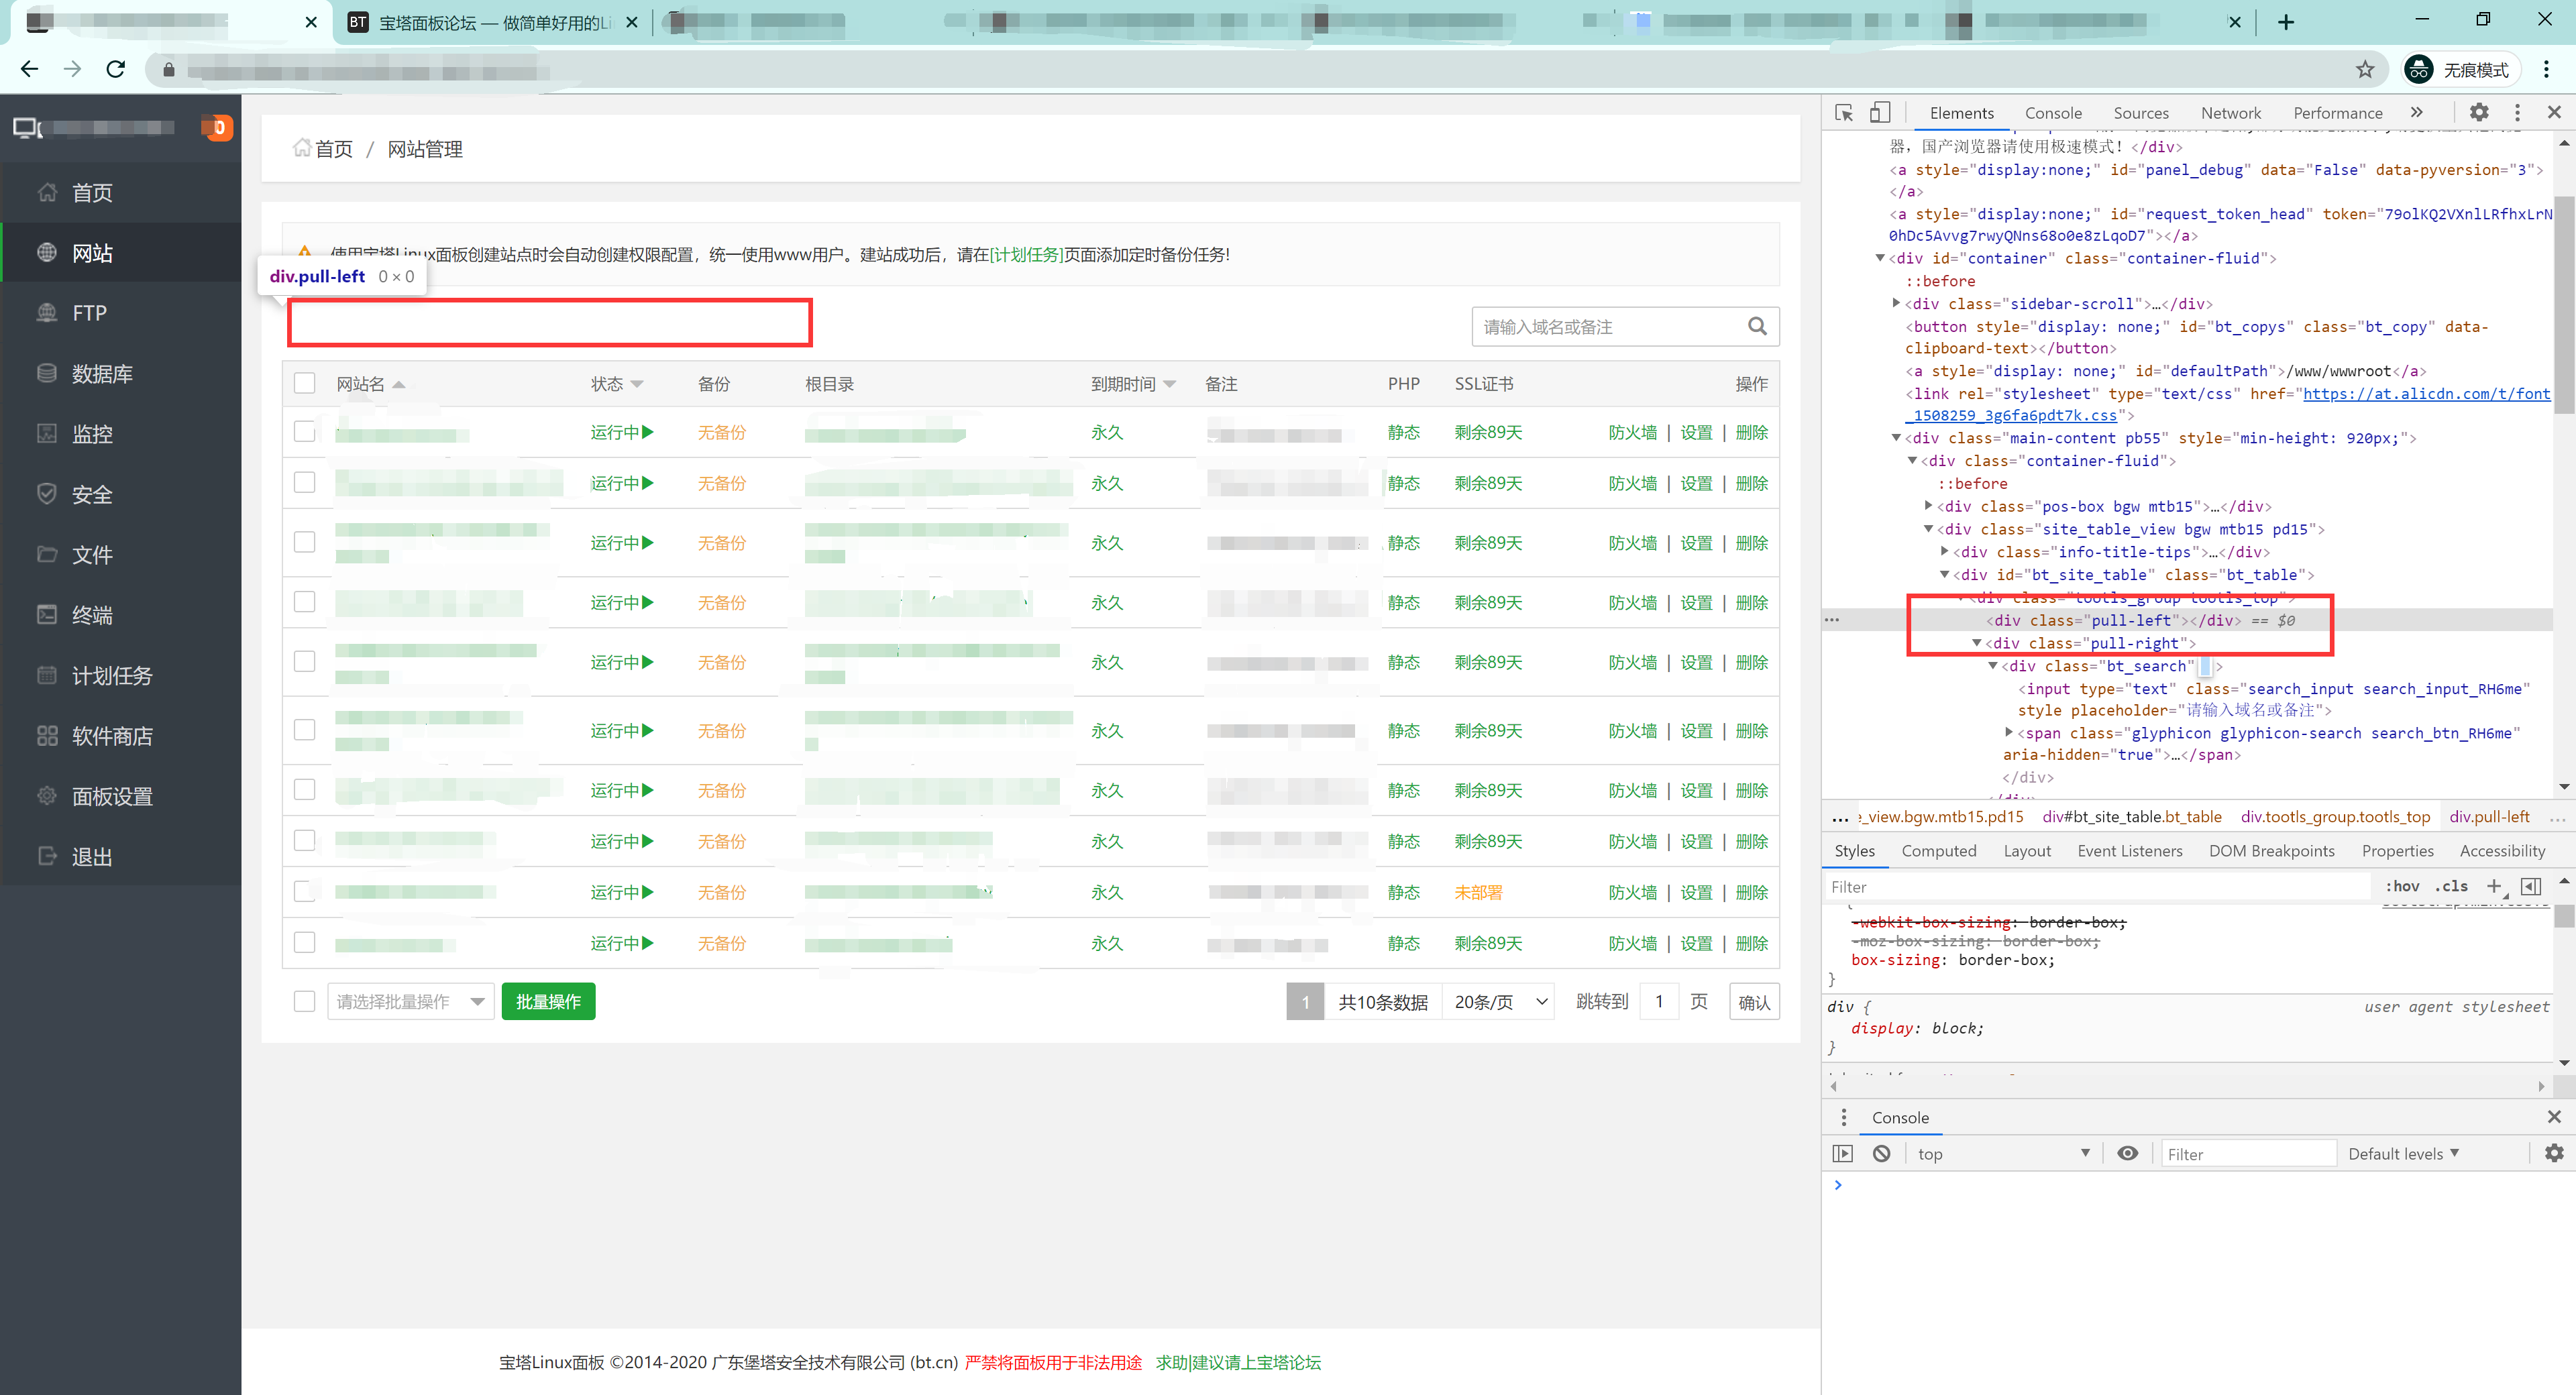Bookmark this page with the star icon

[x=2364, y=69]
